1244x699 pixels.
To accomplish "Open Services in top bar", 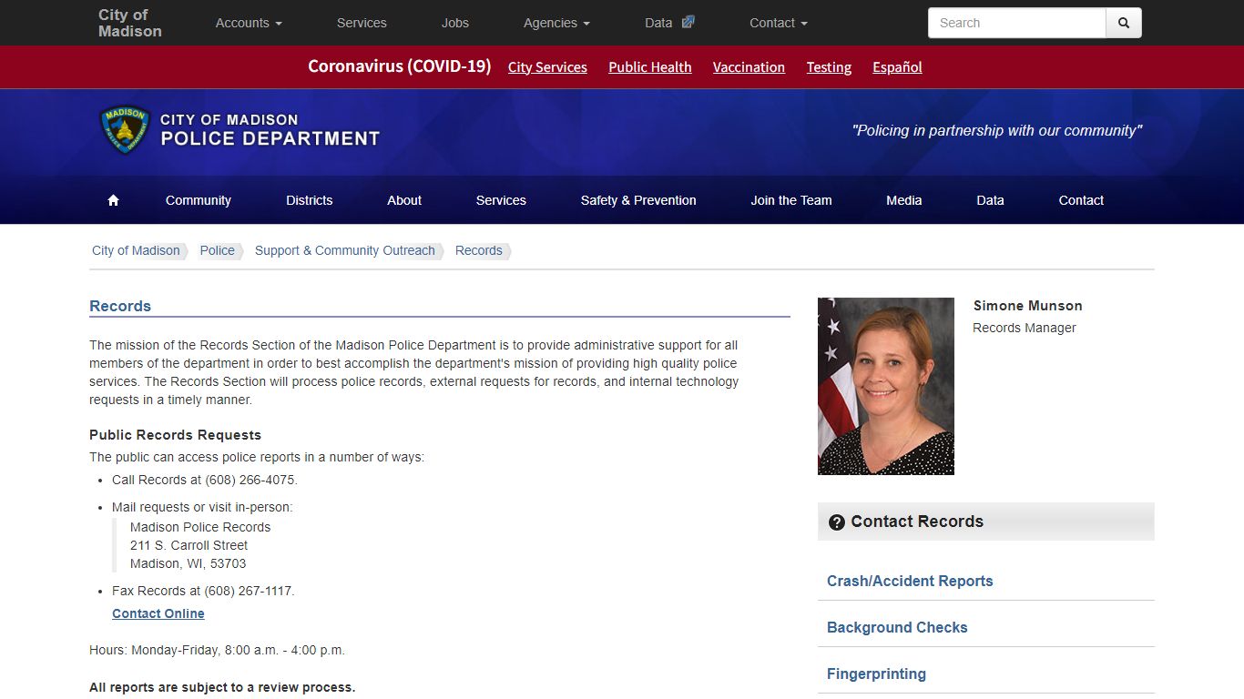I will coord(362,23).
